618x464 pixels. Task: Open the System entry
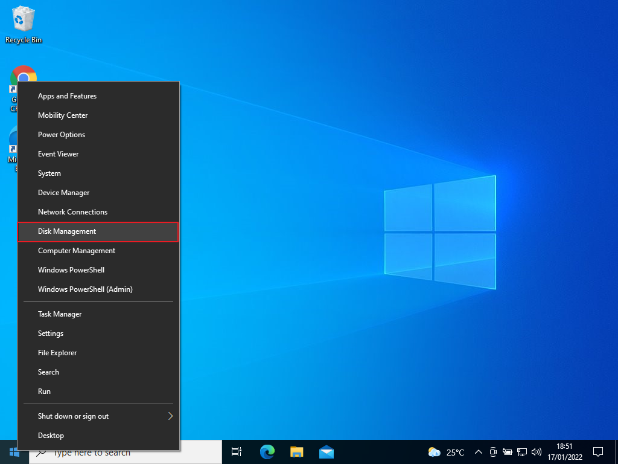[x=98, y=173]
